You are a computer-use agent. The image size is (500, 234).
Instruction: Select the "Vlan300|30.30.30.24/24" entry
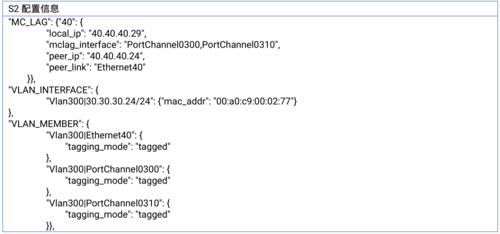(x=99, y=101)
